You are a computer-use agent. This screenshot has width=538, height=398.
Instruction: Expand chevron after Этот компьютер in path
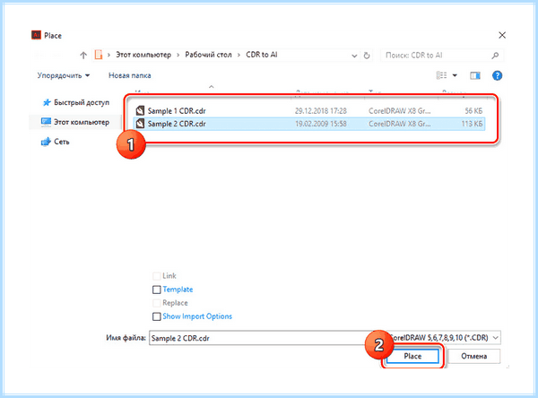tap(178, 55)
